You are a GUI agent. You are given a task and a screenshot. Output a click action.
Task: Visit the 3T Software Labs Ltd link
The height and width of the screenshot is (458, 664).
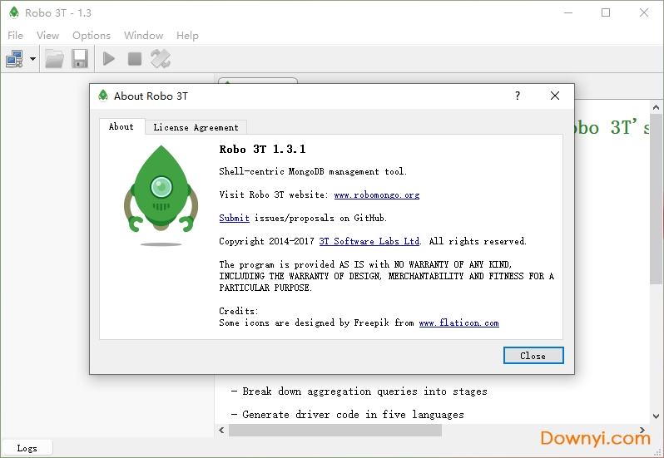369,241
